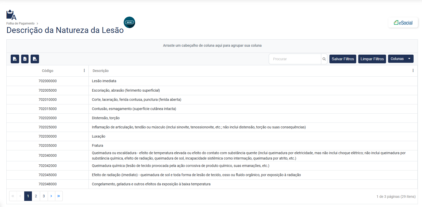Select the 'Lesão imediata' description

pos(104,81)
